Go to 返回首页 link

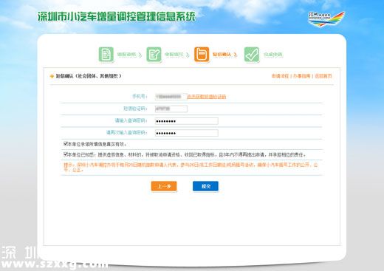click(323, 76)
